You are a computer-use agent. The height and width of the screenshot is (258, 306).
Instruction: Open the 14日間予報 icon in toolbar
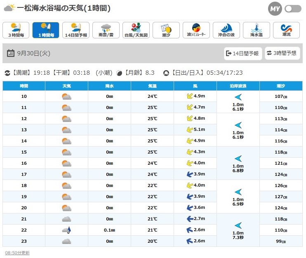tap(76, 30)
